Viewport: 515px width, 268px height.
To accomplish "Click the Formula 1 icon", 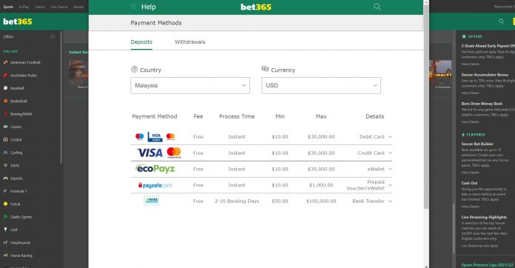I will (x=6, y=191).
